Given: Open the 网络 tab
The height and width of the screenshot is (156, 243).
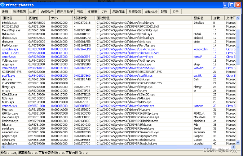Looking at the screenshot, I should pyautogui.click(x=80, y=12).
